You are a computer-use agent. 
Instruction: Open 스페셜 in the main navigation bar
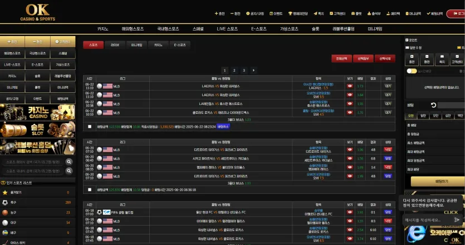click(198, 29)
